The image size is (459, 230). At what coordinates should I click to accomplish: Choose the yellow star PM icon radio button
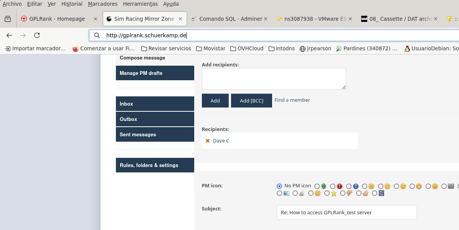(327, 194)
